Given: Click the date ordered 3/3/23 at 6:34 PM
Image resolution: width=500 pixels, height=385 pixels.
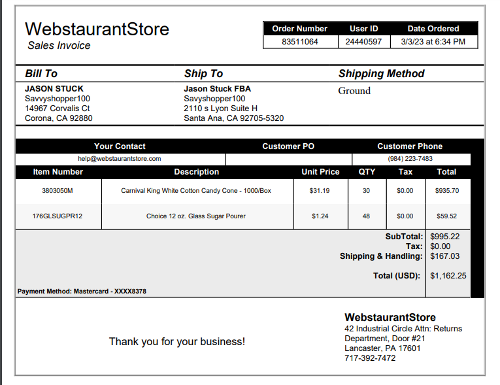Looking at the screenshot, I should 433,42.
